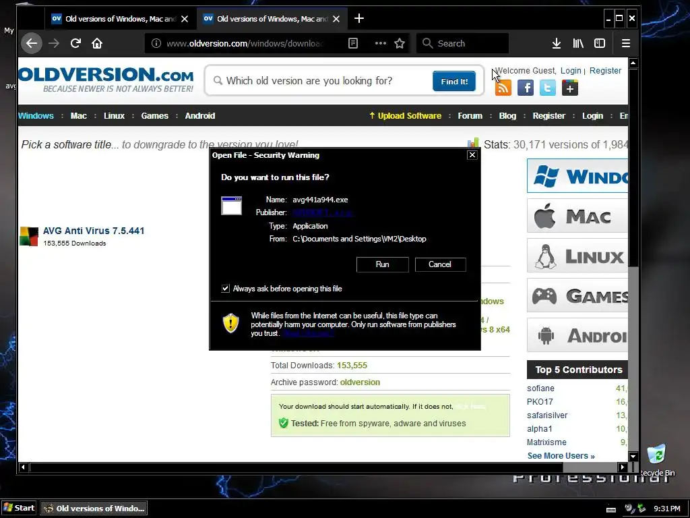Click the Android platform banner
The image size is (690, 518).
pos(577,335)
